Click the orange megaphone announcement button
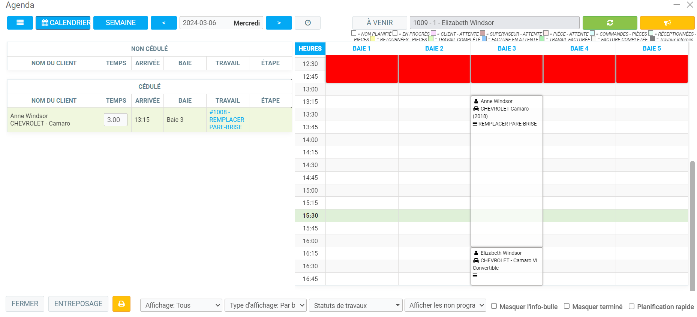 (667, 23)
